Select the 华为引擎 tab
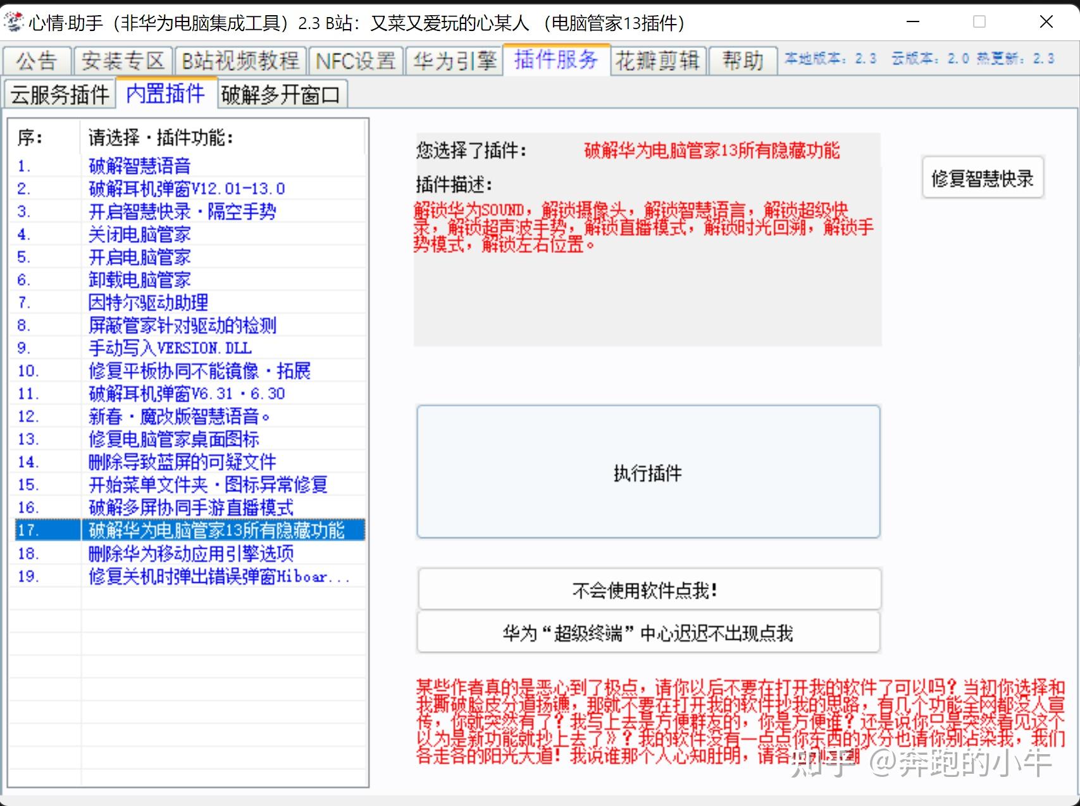Viewport: 1080px width, 806px height. 454,61
